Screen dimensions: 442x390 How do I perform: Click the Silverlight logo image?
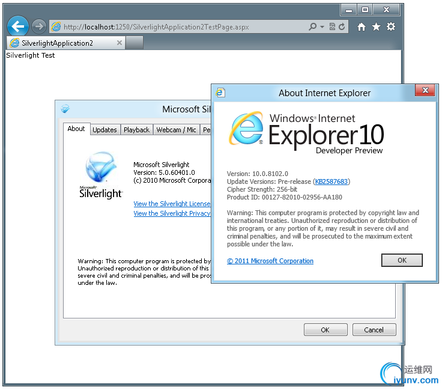[x=101, y=175]
